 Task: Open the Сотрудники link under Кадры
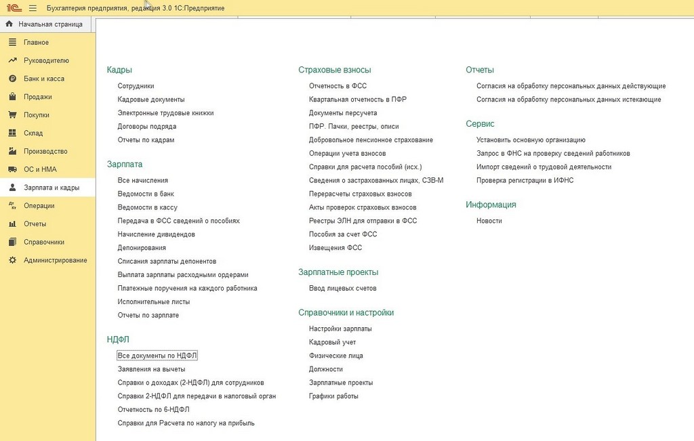[x=136, y=86]
